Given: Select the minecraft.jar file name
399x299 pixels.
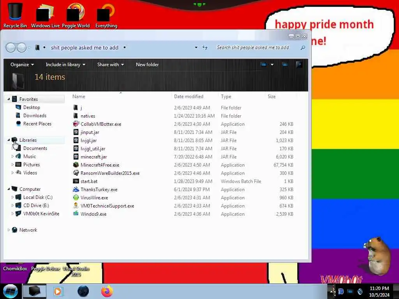Looking at the screenshot, I should tap(94, 157).
